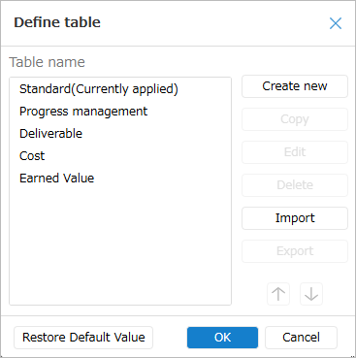Confirm the dialog with OK
356x358 pixels.
[x=222, y=338]
